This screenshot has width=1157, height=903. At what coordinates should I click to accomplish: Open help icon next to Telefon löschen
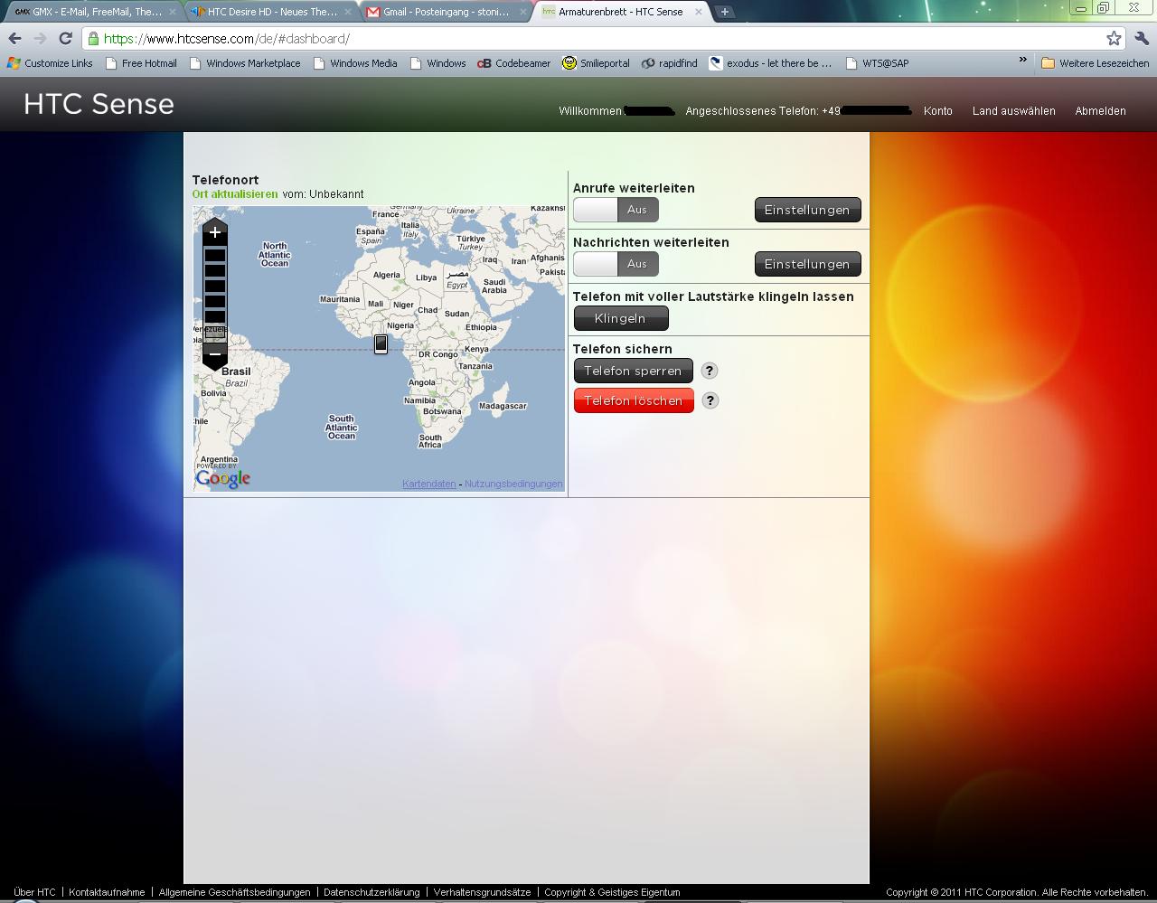point(710,400)
